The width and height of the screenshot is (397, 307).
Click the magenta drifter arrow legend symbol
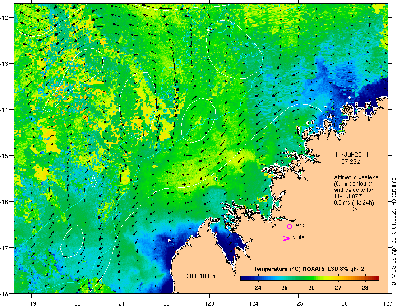286,238
